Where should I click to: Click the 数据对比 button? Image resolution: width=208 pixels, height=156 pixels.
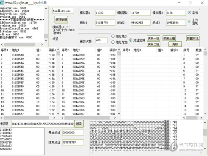[193, 38]
